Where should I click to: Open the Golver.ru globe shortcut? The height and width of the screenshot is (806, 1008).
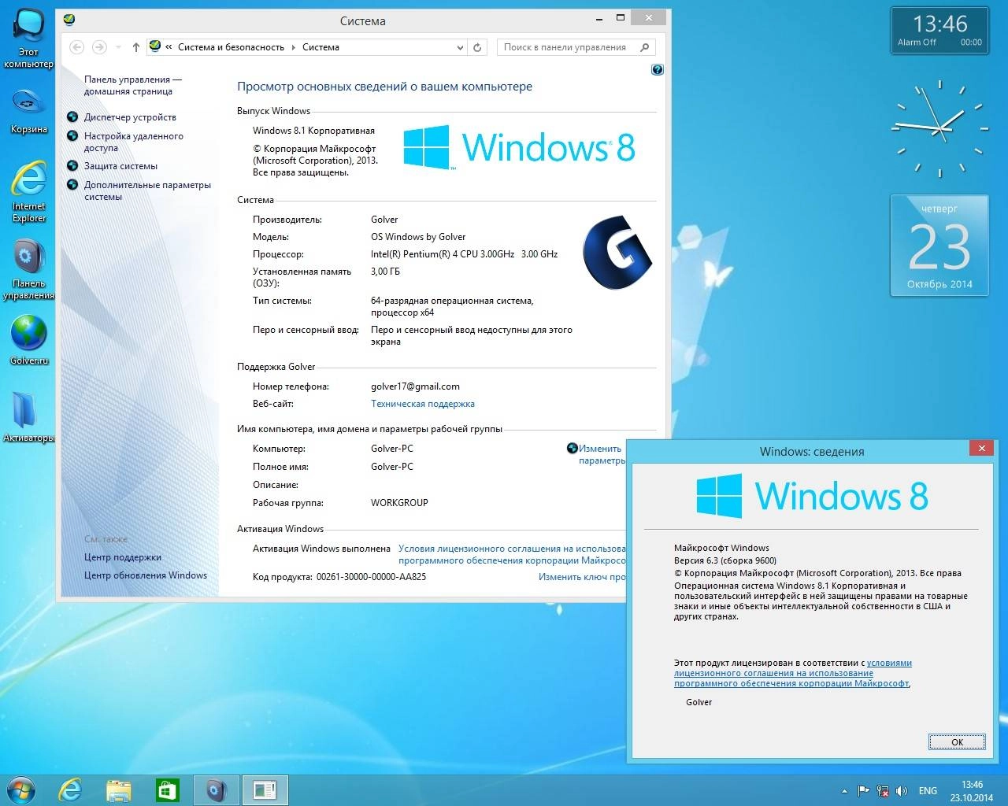[29, 339]
